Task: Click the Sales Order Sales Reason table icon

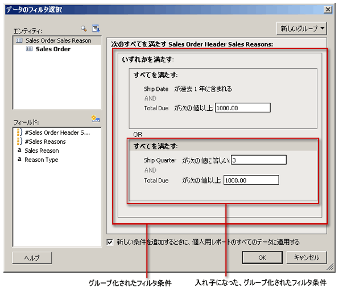Action: coord(19,40)
